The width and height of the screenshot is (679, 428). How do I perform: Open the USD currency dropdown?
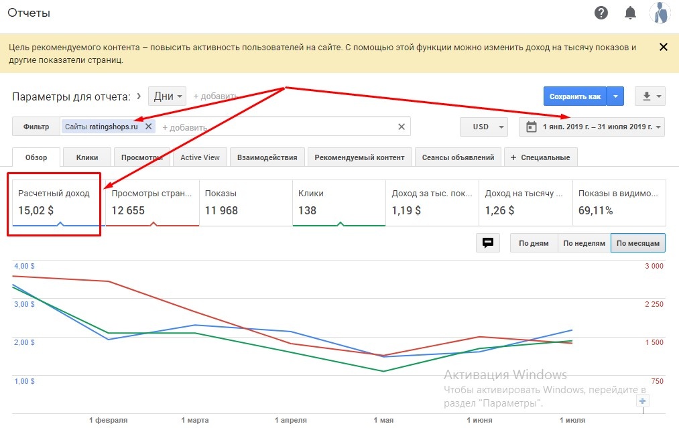pyautogui.click(x=483, y=127)
